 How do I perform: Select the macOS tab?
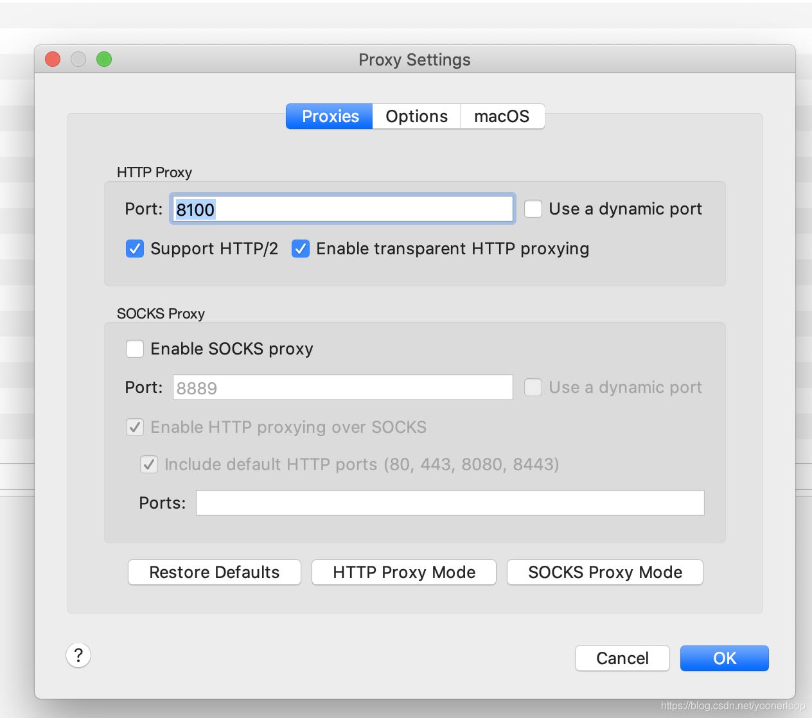(502, 116)
